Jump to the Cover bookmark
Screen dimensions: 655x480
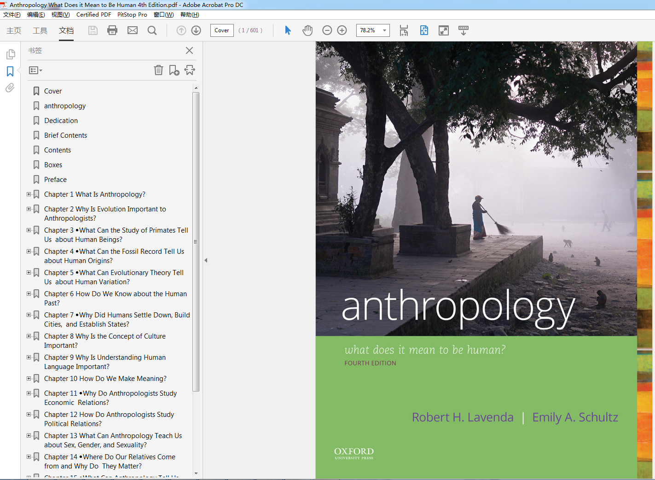(x=53, y=91)
